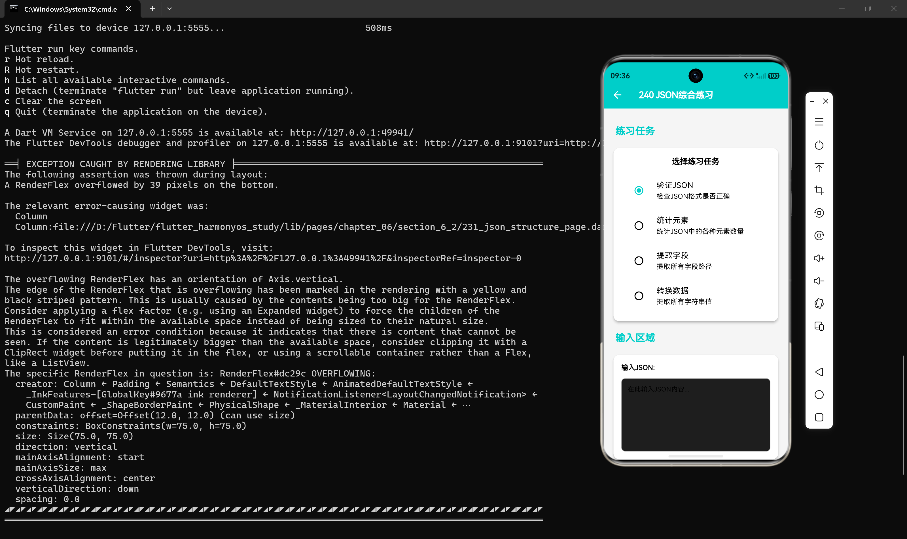Viewport: 907px width, 539px height.
Task: Click the phone USB debugging status icon
Action: pos(749,76)
